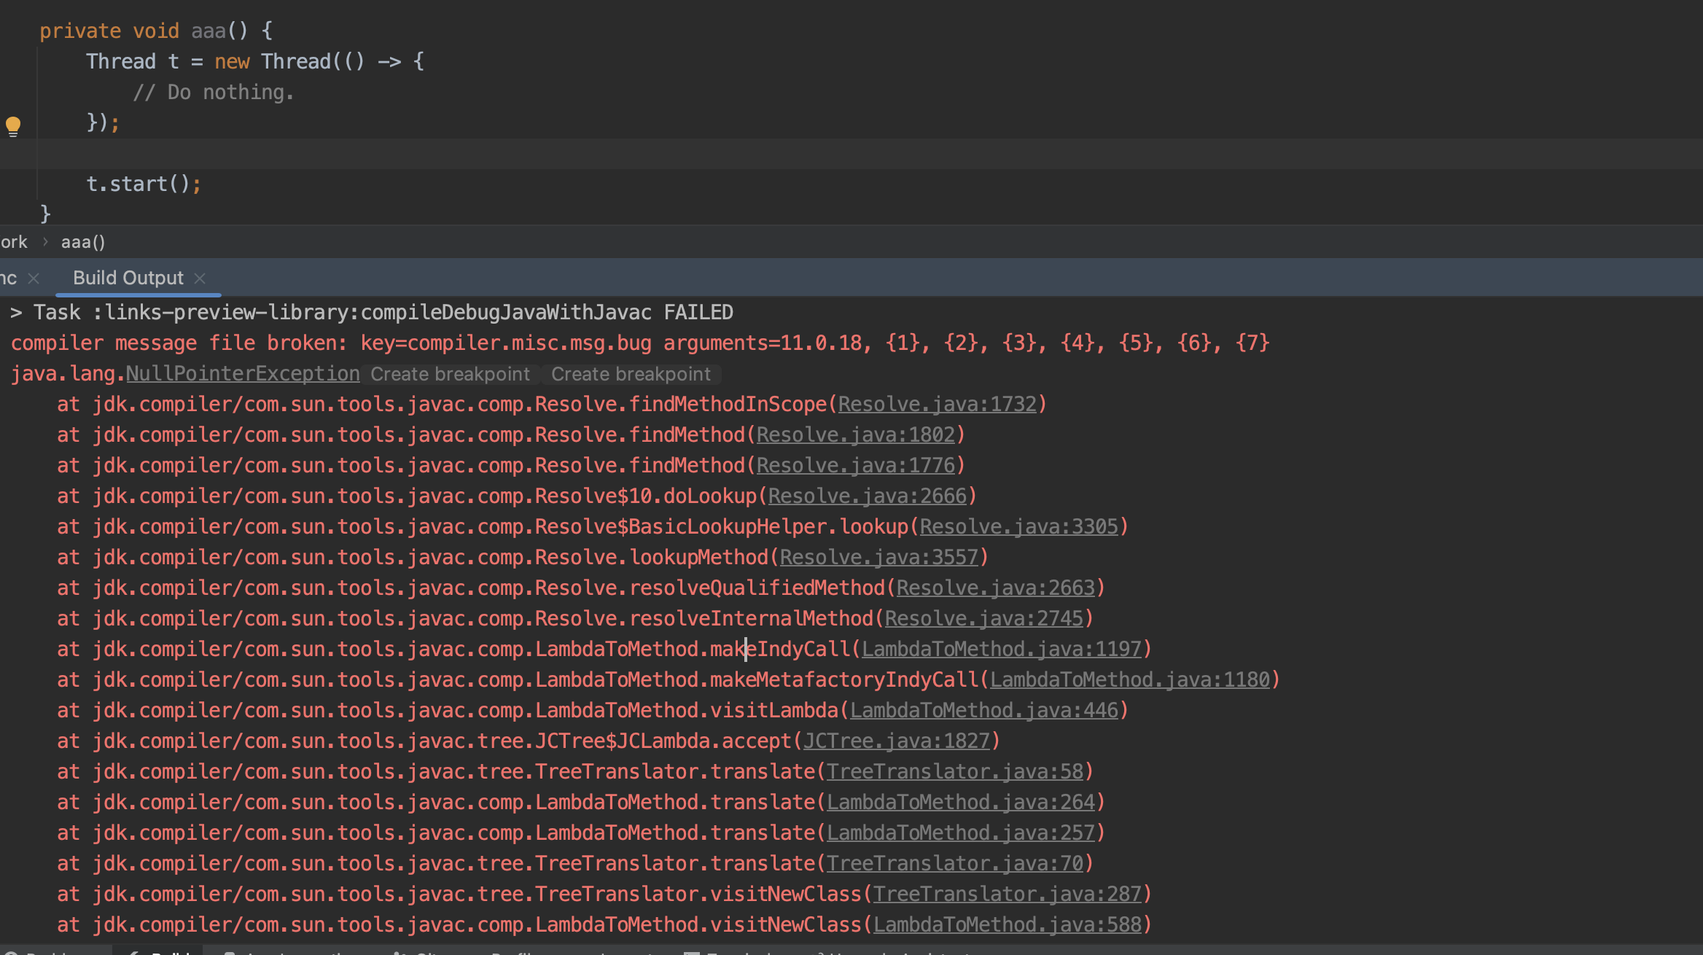Close the partially visible Sync tab
Screen dimensions: 1703x955
coord(34,278)
